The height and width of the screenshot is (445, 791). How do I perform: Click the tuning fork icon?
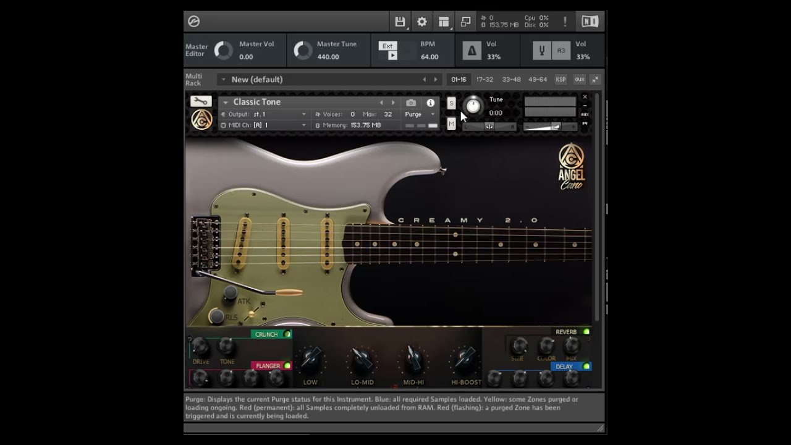click(x=542, y=51)
